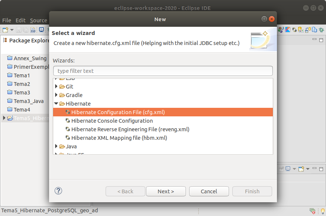Click the disabled Save toolbar icon
This screenshot has height=216, width=326.
click(x=19, y=30)
